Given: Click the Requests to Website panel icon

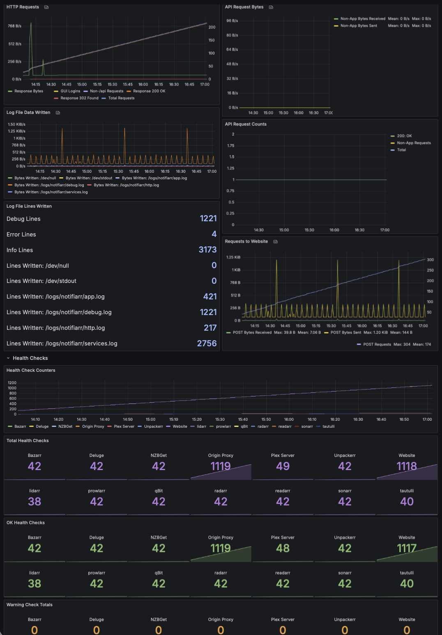Looking at the screenshot, I should (276, 242).
